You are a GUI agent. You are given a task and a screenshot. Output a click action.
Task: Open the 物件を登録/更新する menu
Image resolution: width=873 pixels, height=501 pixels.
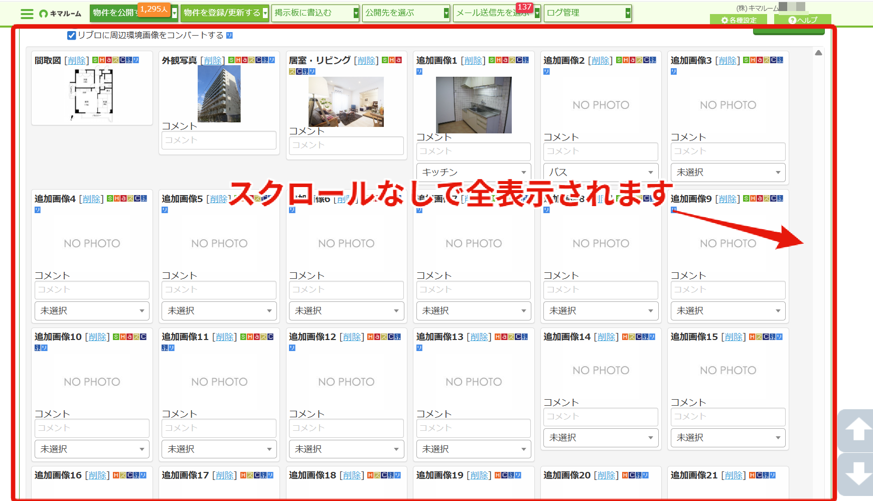(225, 13)
